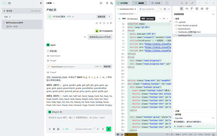Click the branch icon beside regenerate
This screenshot has height=136, width=217.
tap(111, 23)
